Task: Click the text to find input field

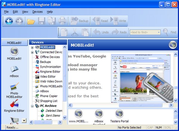Action: (143, 32)
